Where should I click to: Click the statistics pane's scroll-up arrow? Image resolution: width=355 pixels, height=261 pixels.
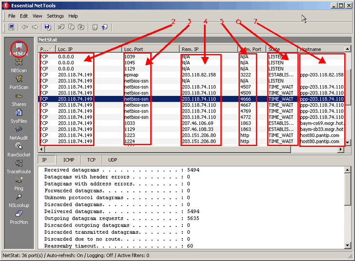[x=348, y=169]
